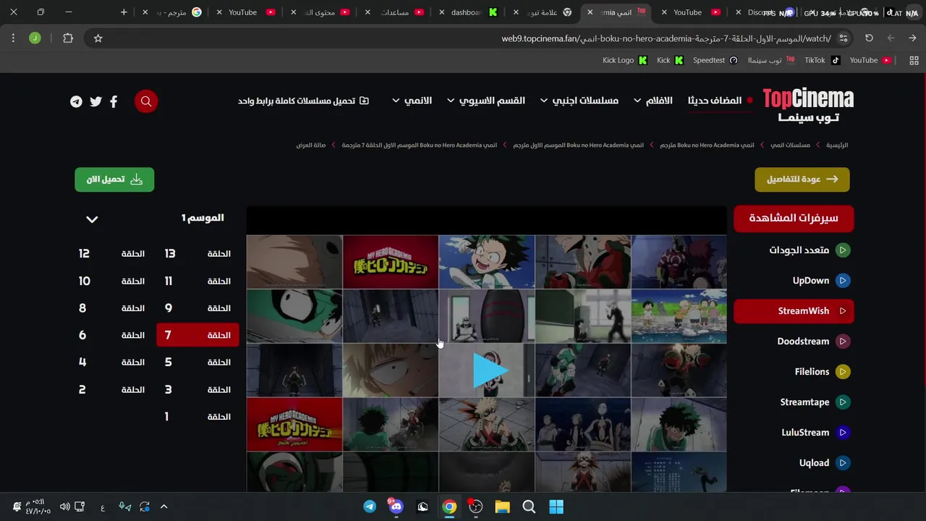Click the Chrome reload page icon
The image size is (926, 521).
[x=869, y=38]
